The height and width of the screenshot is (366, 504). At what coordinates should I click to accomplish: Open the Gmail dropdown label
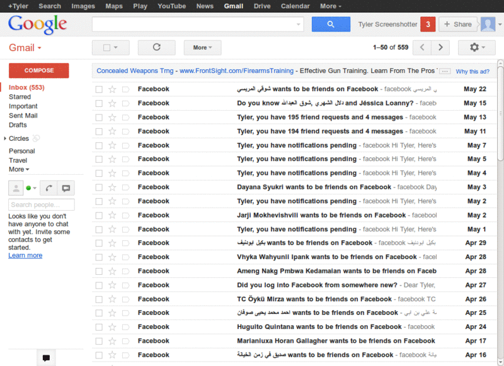click(25, 48)
